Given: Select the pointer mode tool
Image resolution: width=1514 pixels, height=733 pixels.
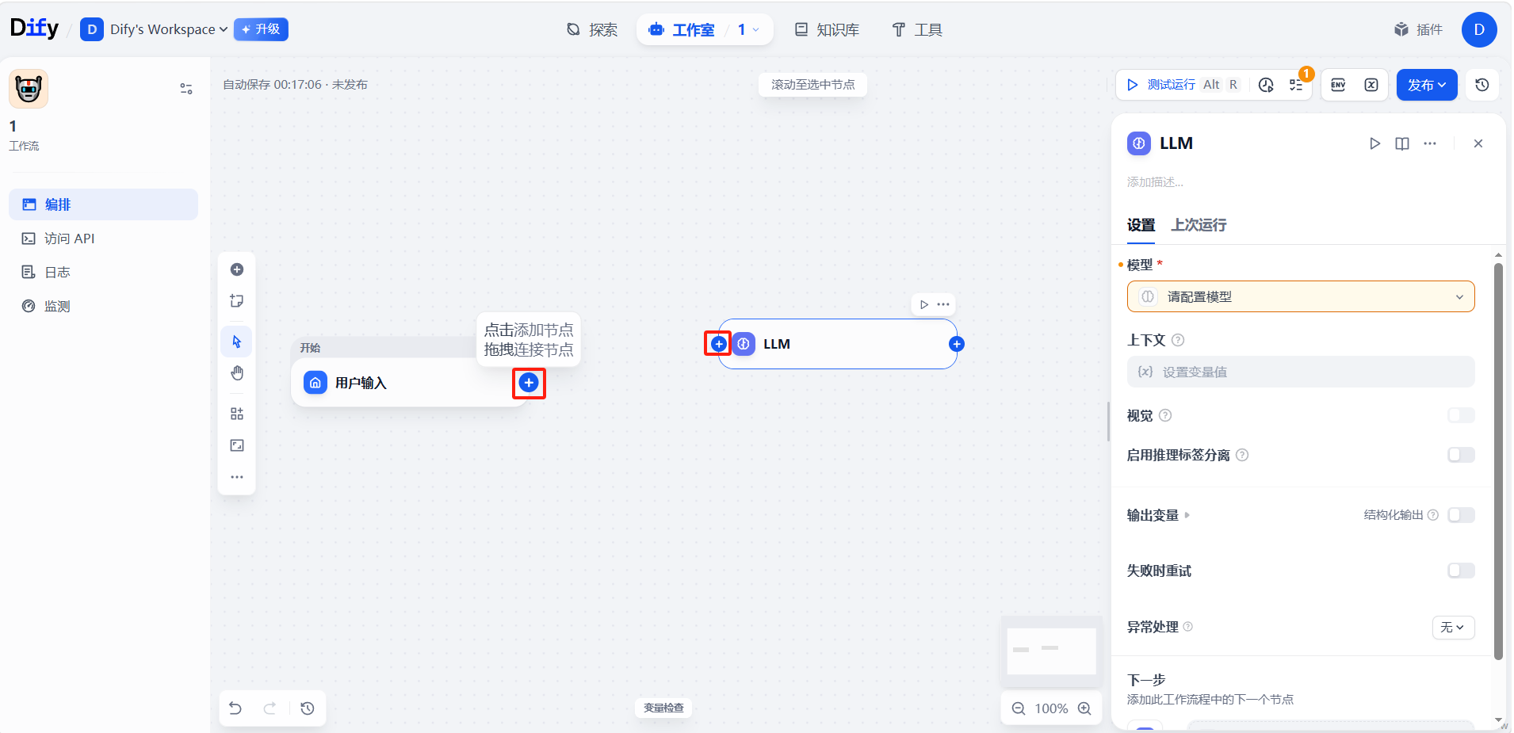Looking at the screenshot, I should click(237, 342).
